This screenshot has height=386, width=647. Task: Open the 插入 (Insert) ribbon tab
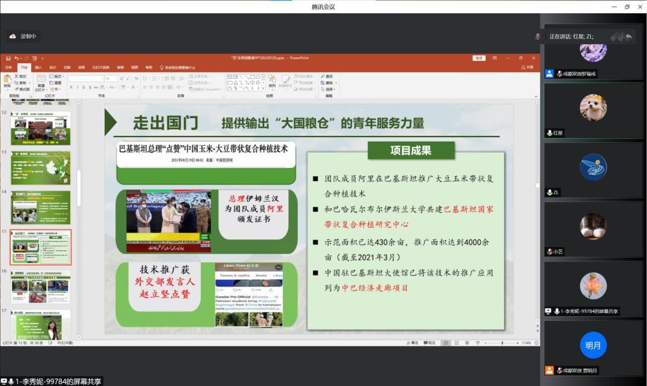pyautogui.click(x=39, y=67)
